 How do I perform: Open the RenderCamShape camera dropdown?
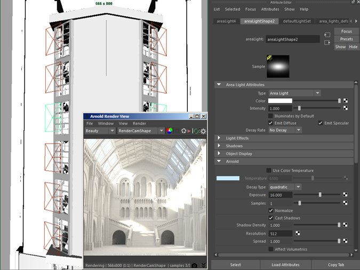[141, 131]
